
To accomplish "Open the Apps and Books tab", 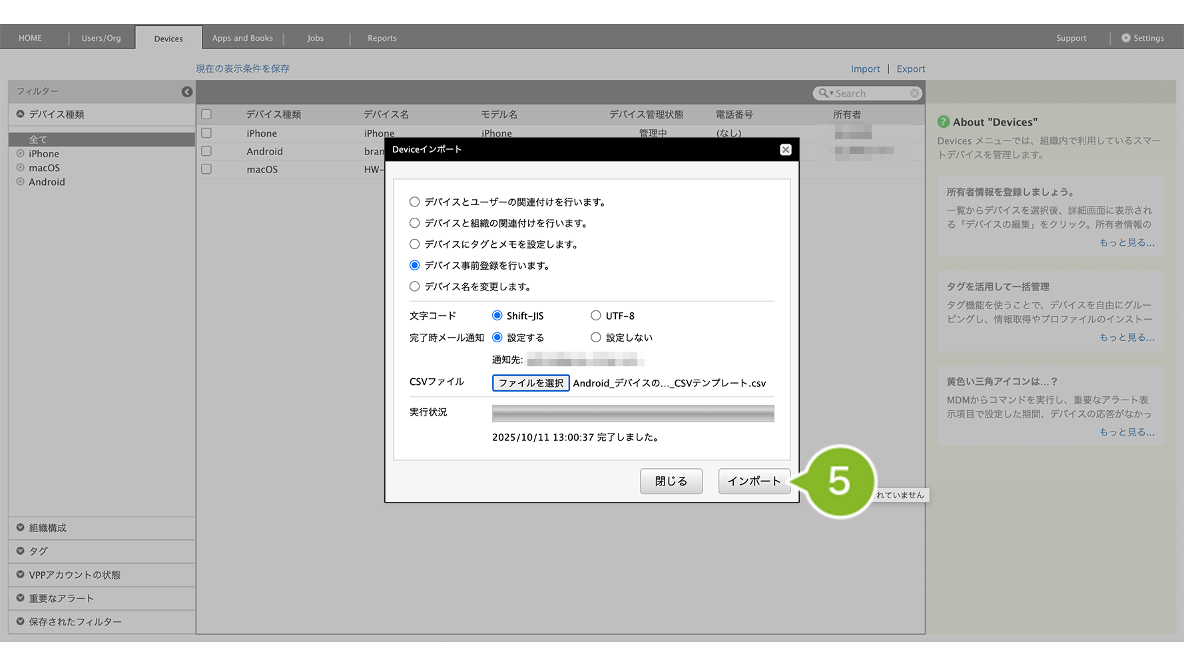I will click(242, 38).
